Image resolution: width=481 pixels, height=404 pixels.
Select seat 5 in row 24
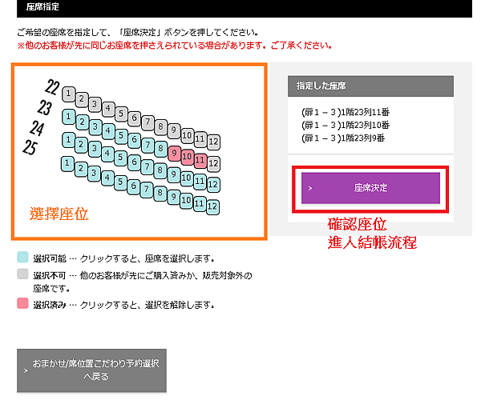[x=121, y=158]
